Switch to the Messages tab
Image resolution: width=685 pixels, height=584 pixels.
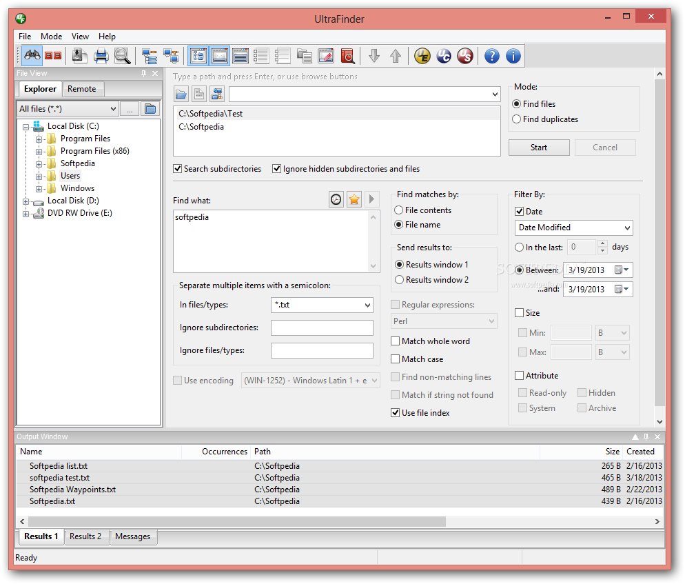133,536
